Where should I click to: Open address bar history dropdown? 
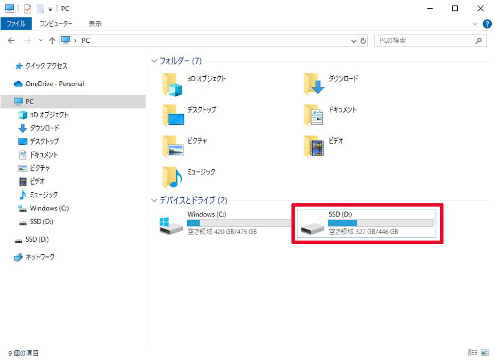[353, 41]
